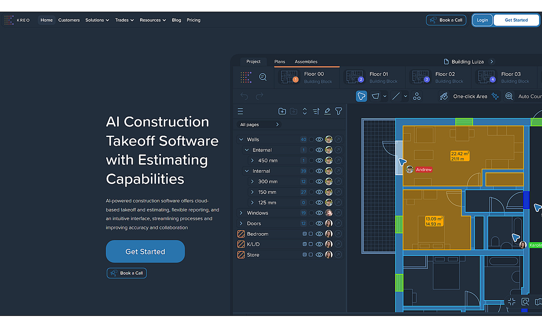Click the orange hatch icon beside Store
The width and height of the screenshot is (542, 328).
click(241, 255)
